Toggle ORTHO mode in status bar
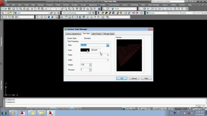 pos(40,109)
